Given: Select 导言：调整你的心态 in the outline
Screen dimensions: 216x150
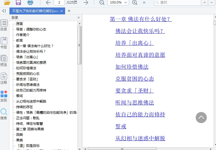Looking at the screenshot, I should pos(31,29).
